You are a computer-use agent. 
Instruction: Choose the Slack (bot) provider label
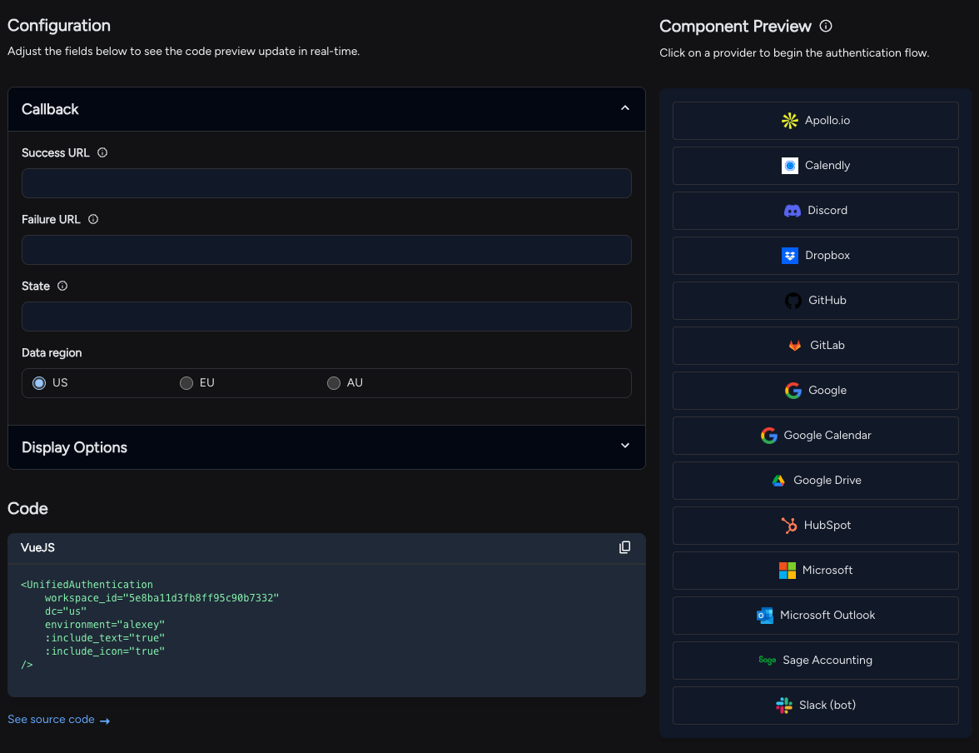pos(827,706)
